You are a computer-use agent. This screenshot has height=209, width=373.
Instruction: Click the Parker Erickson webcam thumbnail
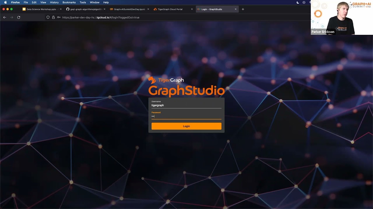coord(342,17)
